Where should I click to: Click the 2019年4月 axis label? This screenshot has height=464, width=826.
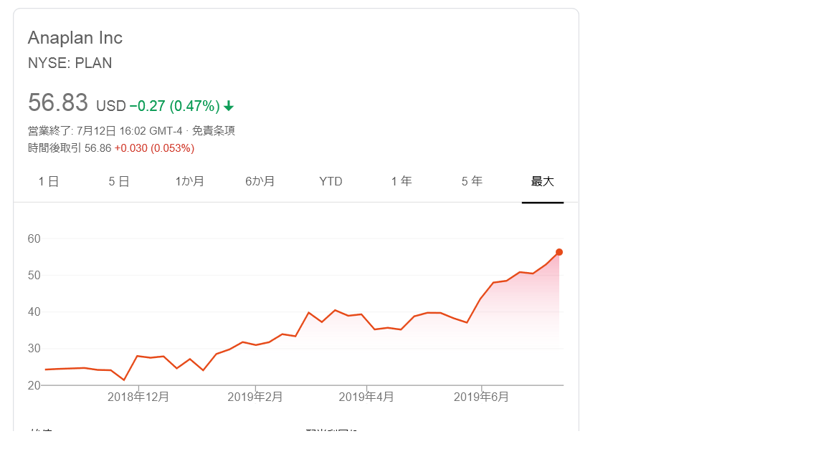[366, 397]
